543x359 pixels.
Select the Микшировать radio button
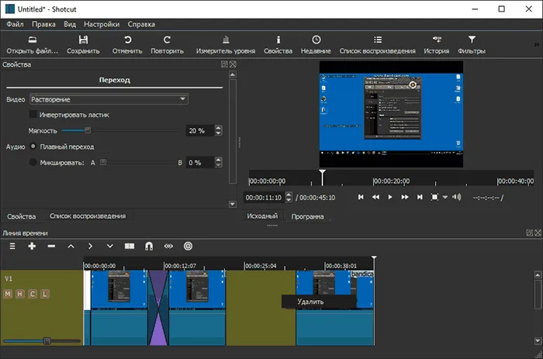[33, 162]
